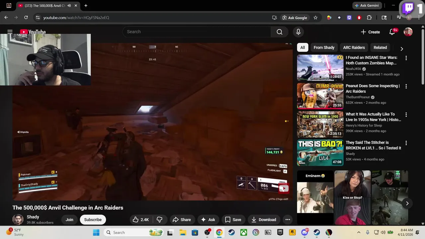Open Ask Gemini in Chrome
Screen dimensions: 425x239
pyautogui.click(x=367, y=6)
